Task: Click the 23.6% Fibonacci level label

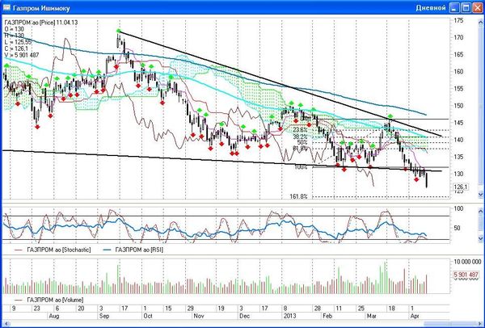Action: coord(300,129)
